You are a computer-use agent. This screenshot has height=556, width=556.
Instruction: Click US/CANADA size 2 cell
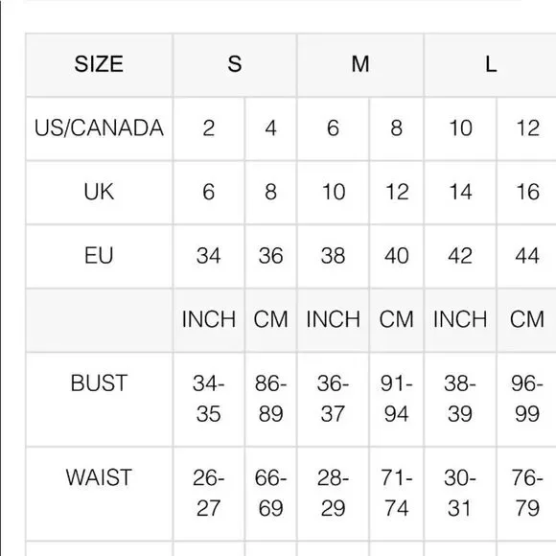click(209, 128)
